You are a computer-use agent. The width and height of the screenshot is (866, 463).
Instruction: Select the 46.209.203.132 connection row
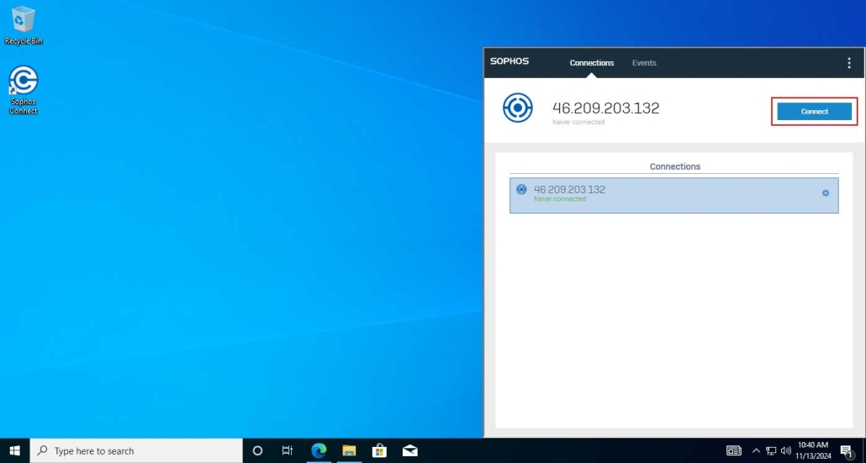click(673, 195)
